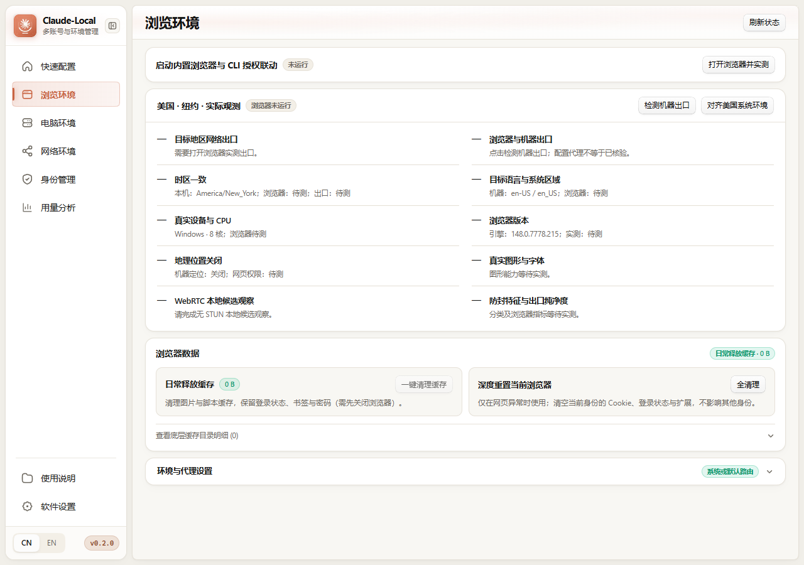Collapse the sidebar with the panel icon
Viewport: 804px width, 565px height.
point(112,26)
